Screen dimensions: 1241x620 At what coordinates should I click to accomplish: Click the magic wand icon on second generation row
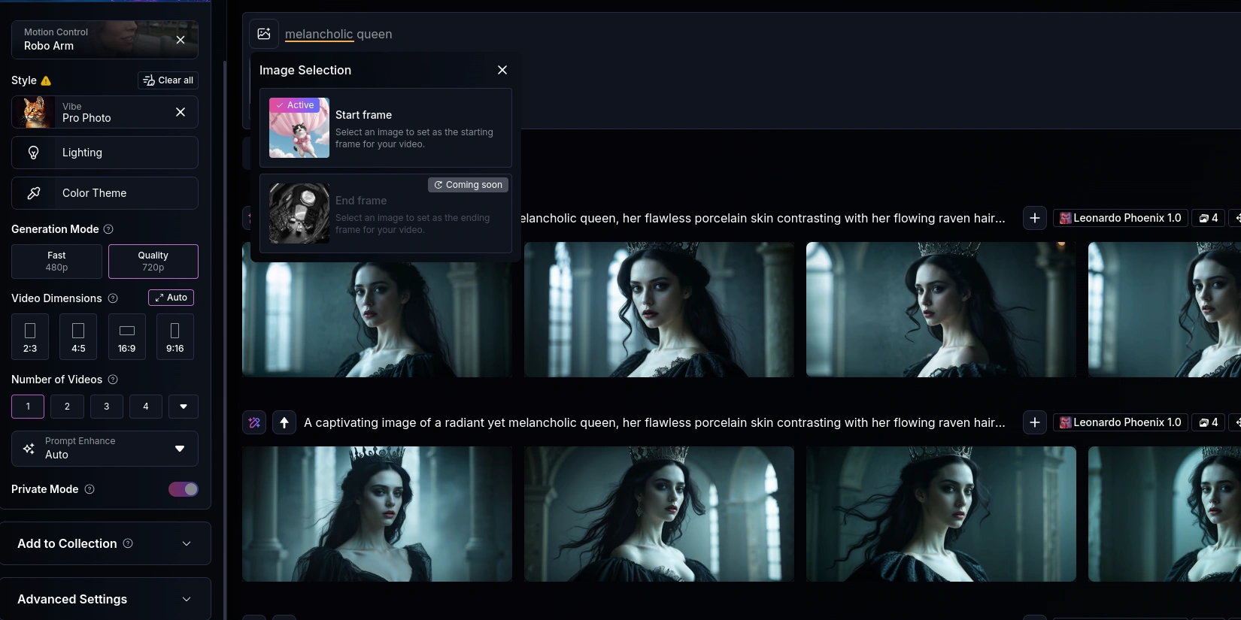point(254,422)
